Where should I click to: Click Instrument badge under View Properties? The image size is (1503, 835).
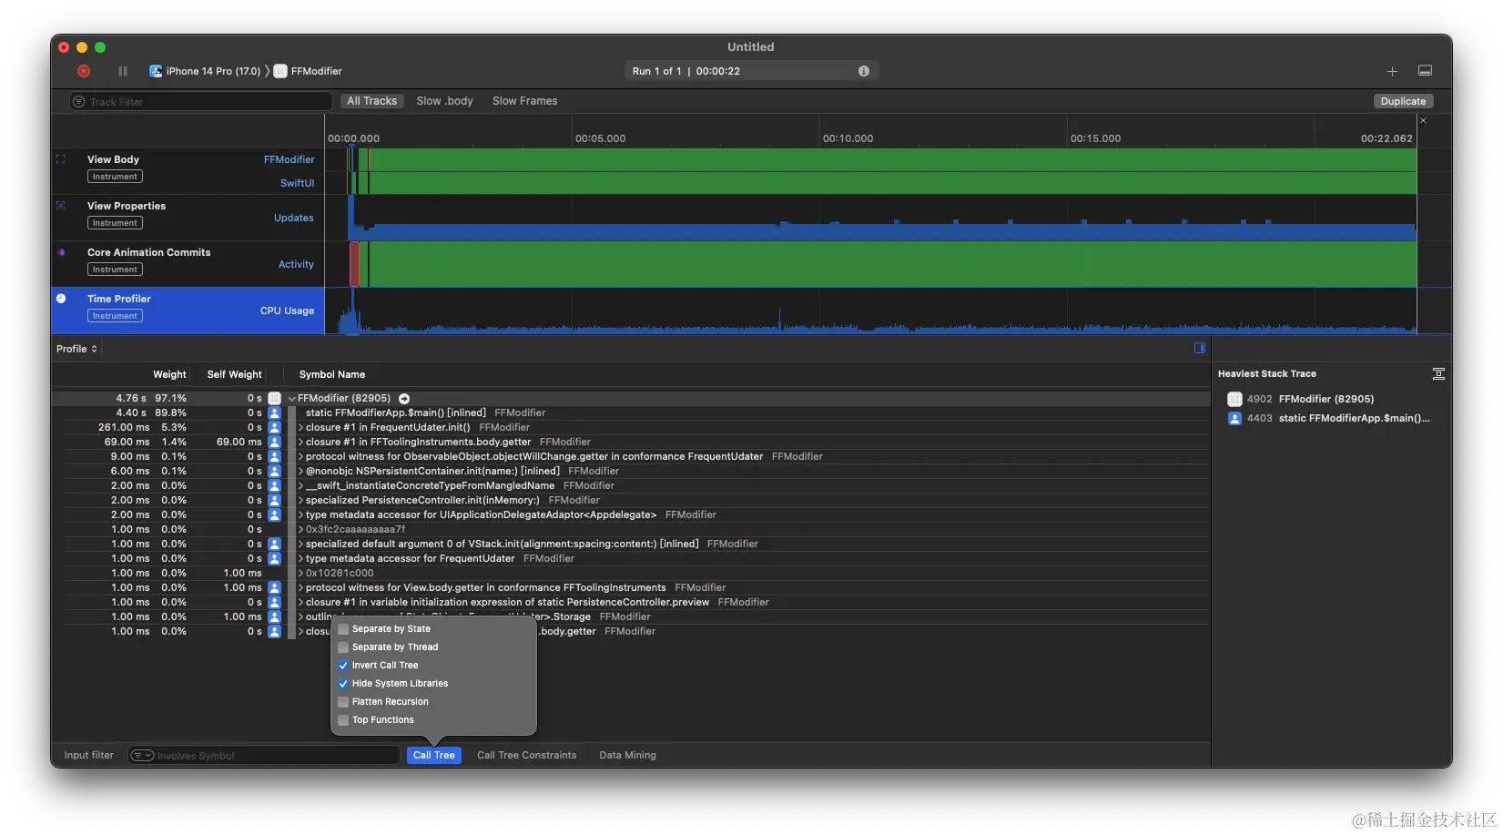tap(115, 223)
